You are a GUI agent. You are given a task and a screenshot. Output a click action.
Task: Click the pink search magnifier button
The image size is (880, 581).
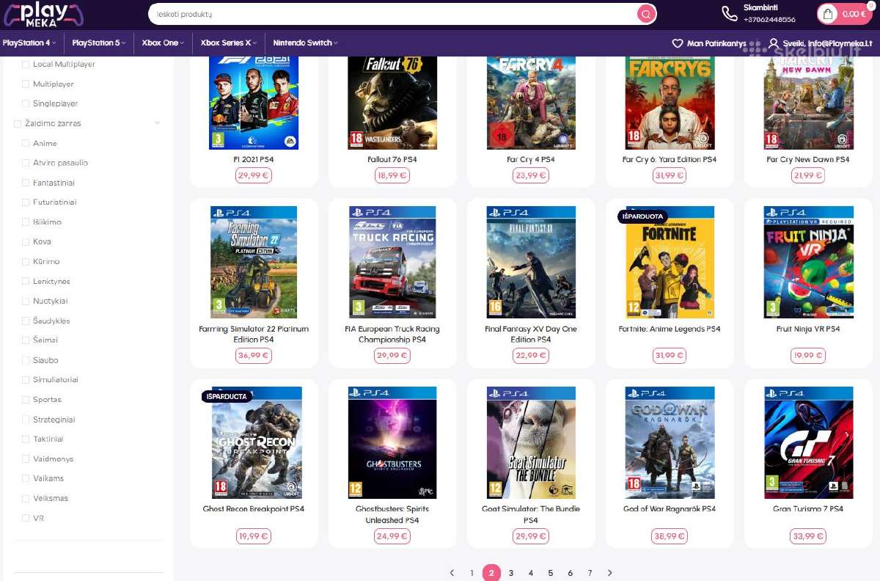pyautogui.click(x=645, y=14)
